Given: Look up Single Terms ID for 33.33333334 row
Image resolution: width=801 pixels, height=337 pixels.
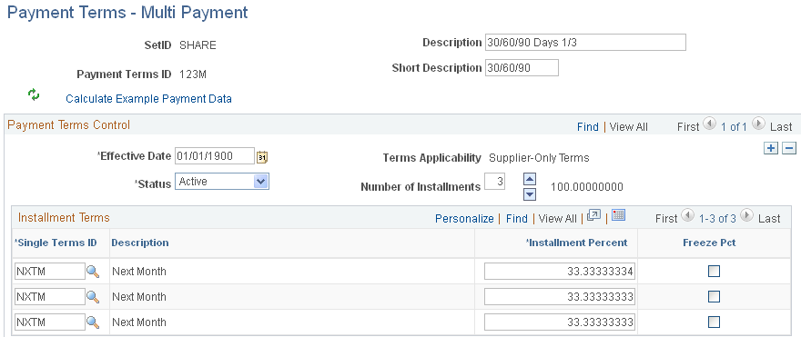Looking at the screenshot, I should (x=93, y=272).
